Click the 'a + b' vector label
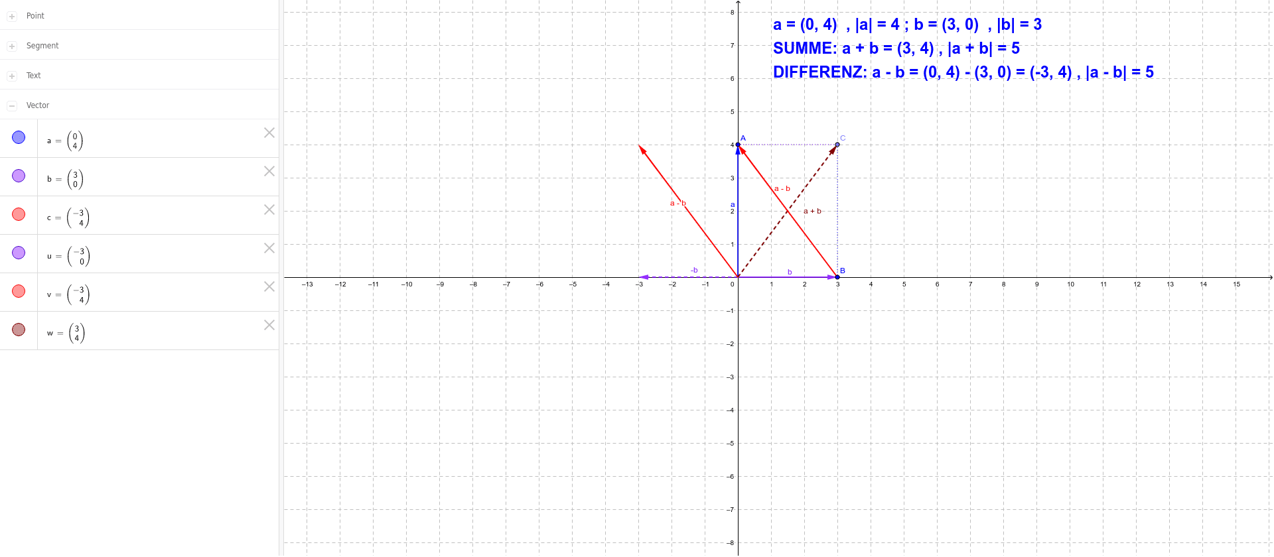This screenshot has width=1274, height=557. 812,211
